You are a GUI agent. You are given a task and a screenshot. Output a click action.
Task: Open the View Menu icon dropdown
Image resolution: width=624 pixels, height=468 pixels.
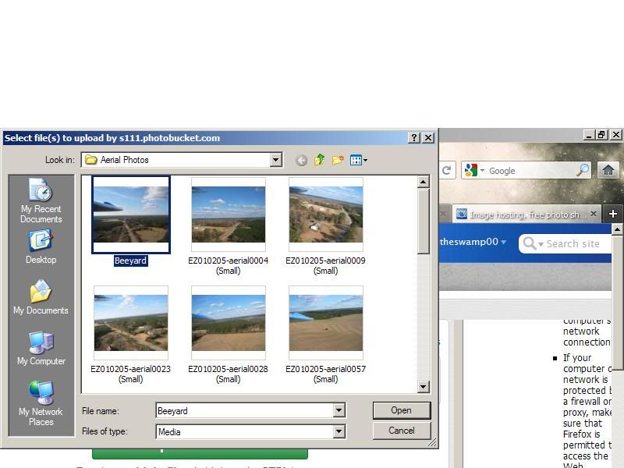pos(359,160)
